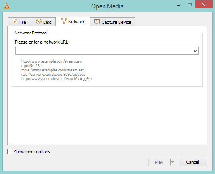Click the Play button

(x=159, y=162)
